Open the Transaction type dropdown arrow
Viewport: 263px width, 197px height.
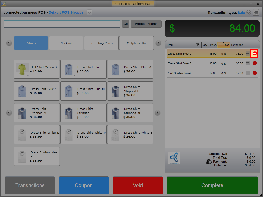click(x=248, y=13)
